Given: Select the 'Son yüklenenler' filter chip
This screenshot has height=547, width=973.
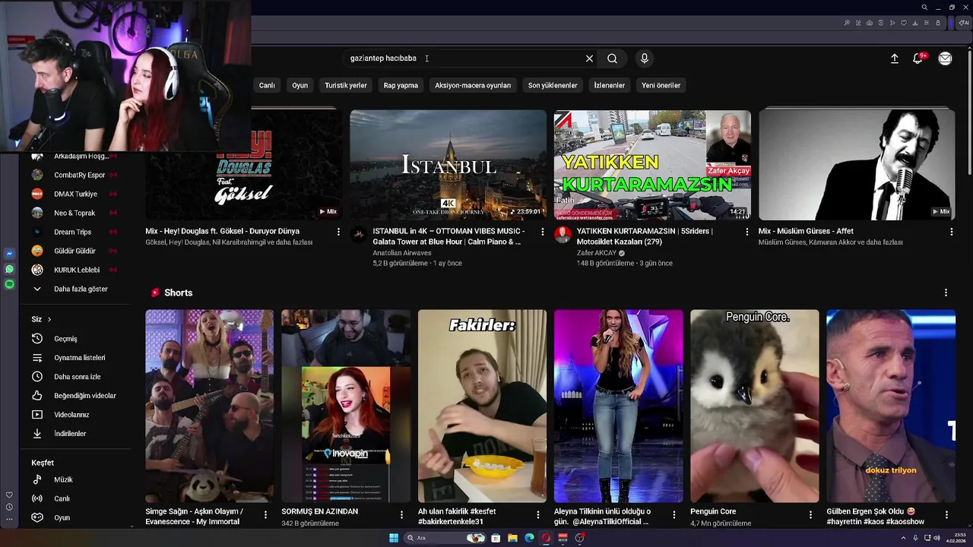Looking at the screenshot, I should point(553,85).
